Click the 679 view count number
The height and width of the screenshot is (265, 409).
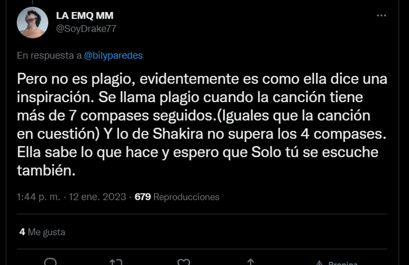pos(143,197)
